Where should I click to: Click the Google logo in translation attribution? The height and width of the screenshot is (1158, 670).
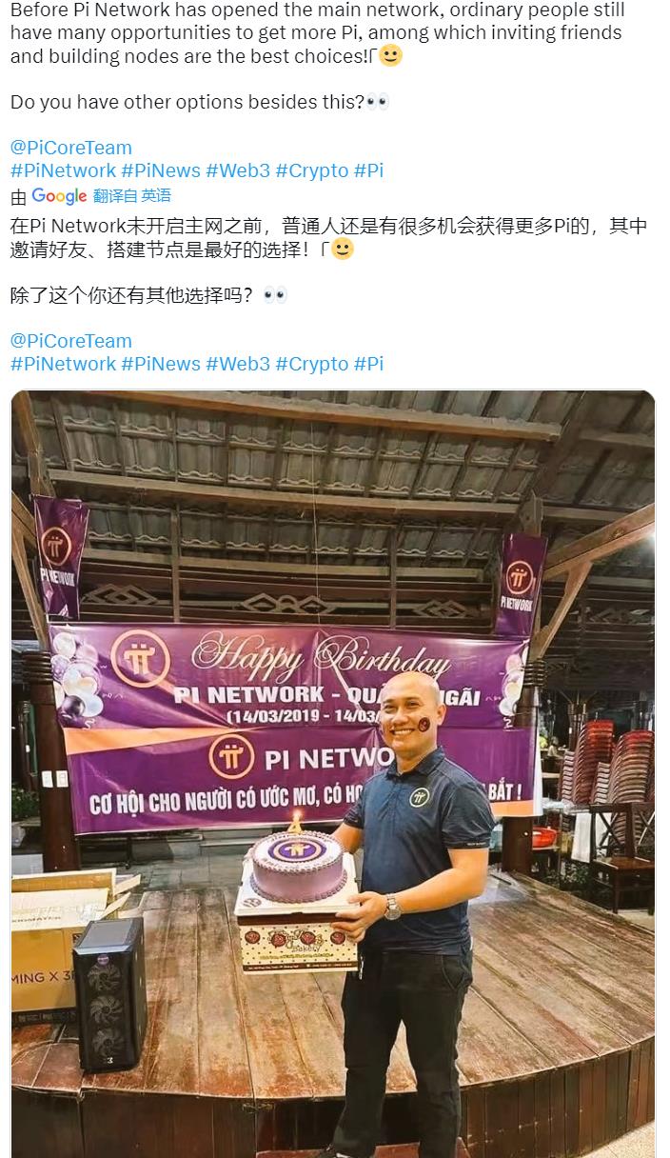pos(59,196)
